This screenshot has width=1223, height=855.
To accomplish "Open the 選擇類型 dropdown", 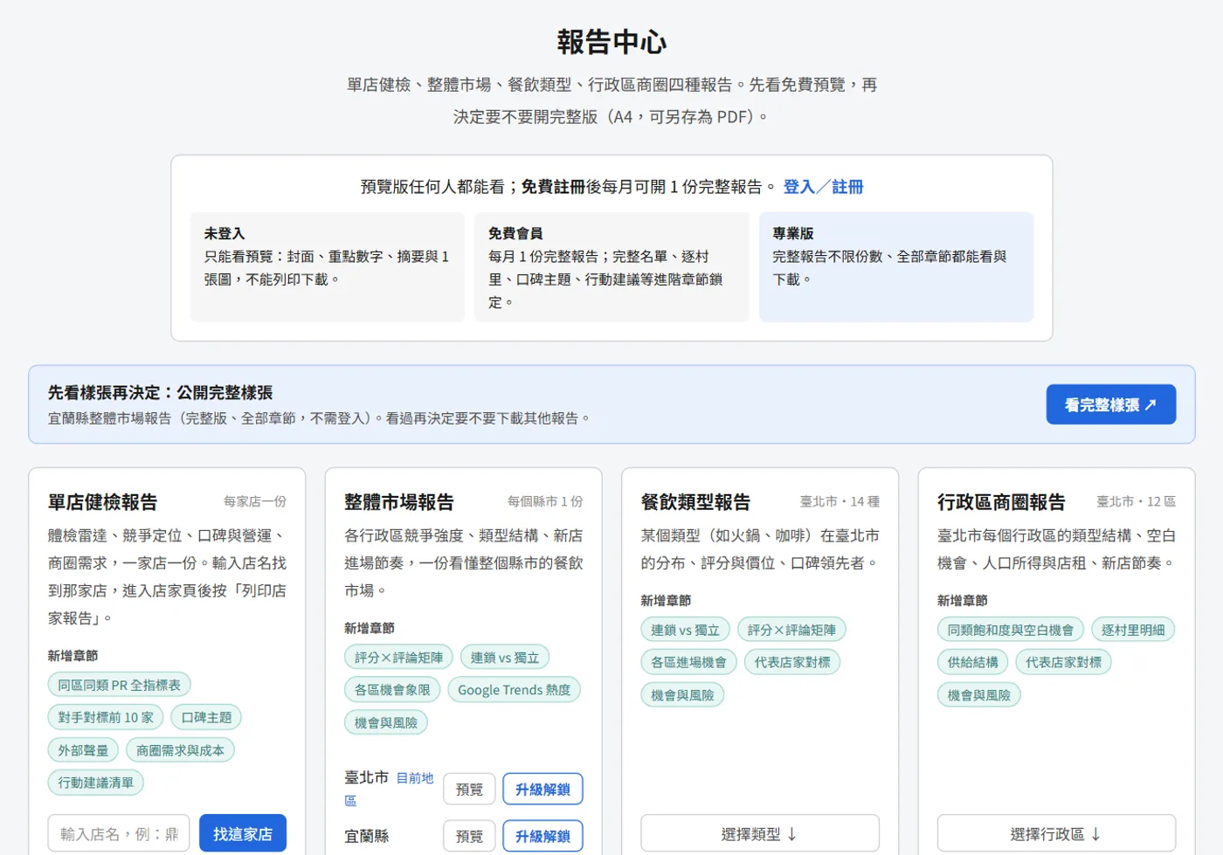I will (x=760, y=834).
